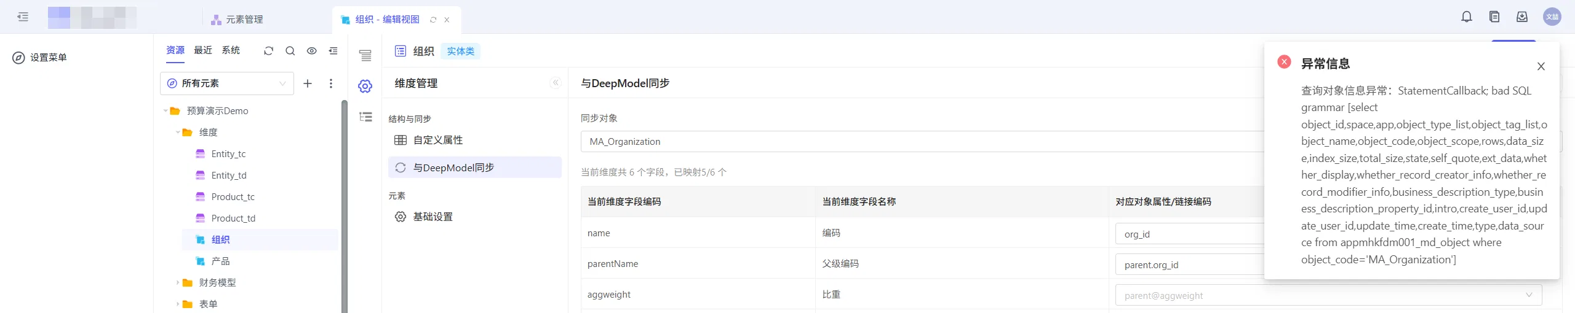Open the user avatar menu
Screen dimensions: 1575x313
coord(1552,17)
